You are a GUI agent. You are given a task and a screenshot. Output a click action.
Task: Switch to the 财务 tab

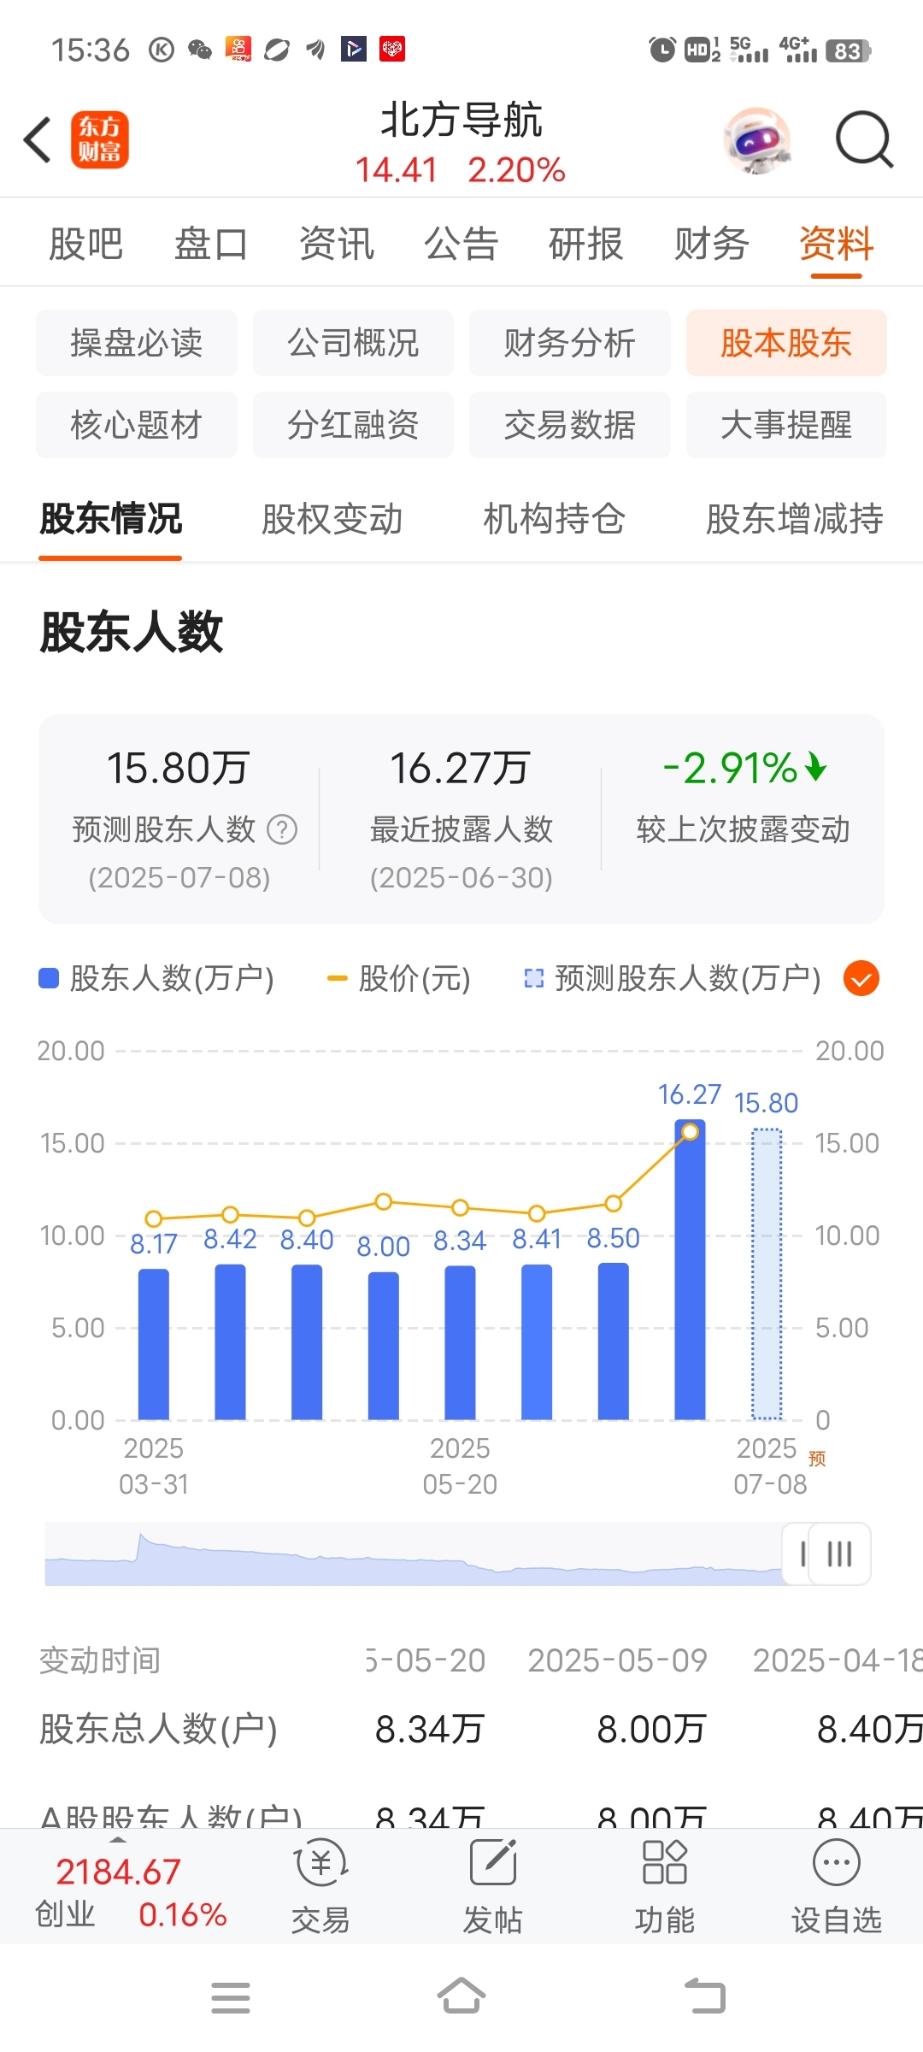tap(712, 244)
